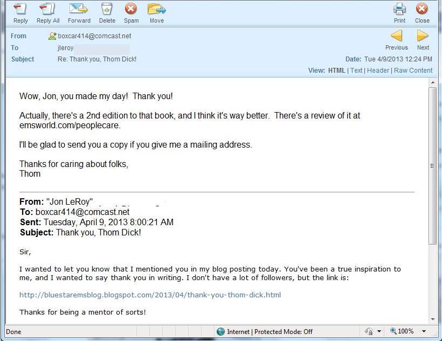Screen dimensions: 442x341
Task: Show the Header view
Action: point(378,71)
